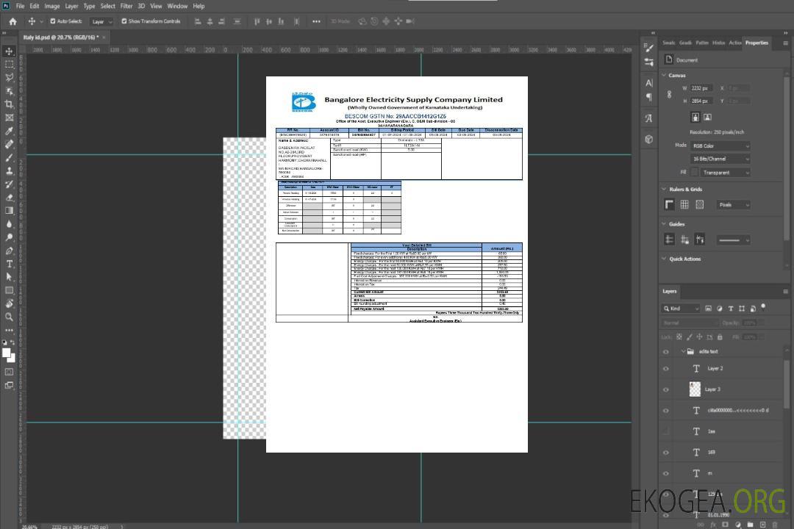Open the Edit Toolbar three-dots button
The height and width of the screenshot is (529, 794).
pyautogui.click(x=9, y=330)
